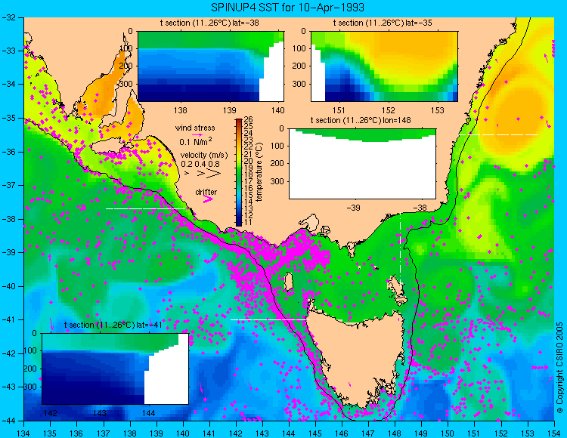This screenshot has height=438, width=567.
Task: Click the '152' label under lat=-35 inset
Action: (x=389, y=110)
